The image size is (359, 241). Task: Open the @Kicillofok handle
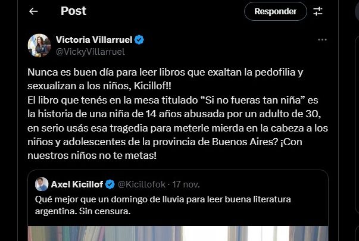(142, 184)
